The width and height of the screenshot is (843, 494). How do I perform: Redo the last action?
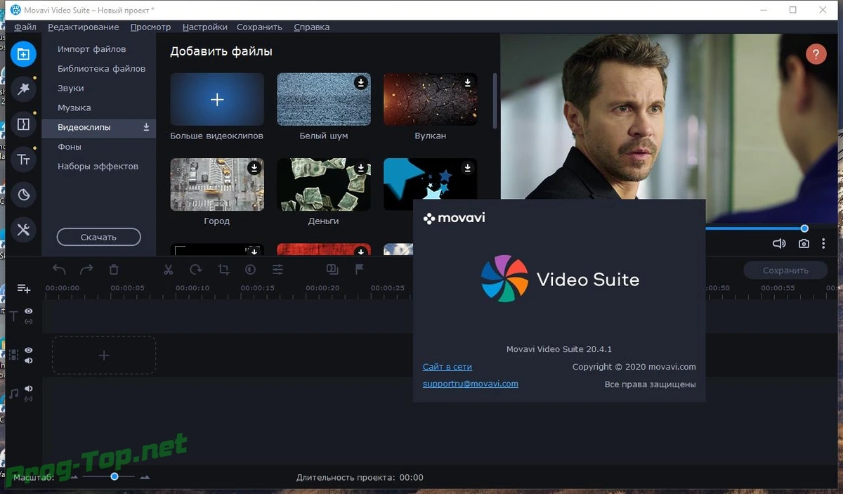86,269
